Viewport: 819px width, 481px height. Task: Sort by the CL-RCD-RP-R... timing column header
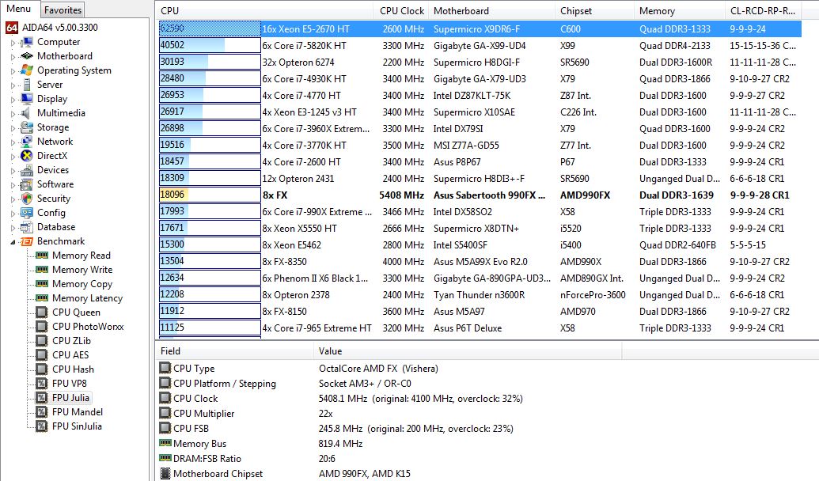(763, 11)
